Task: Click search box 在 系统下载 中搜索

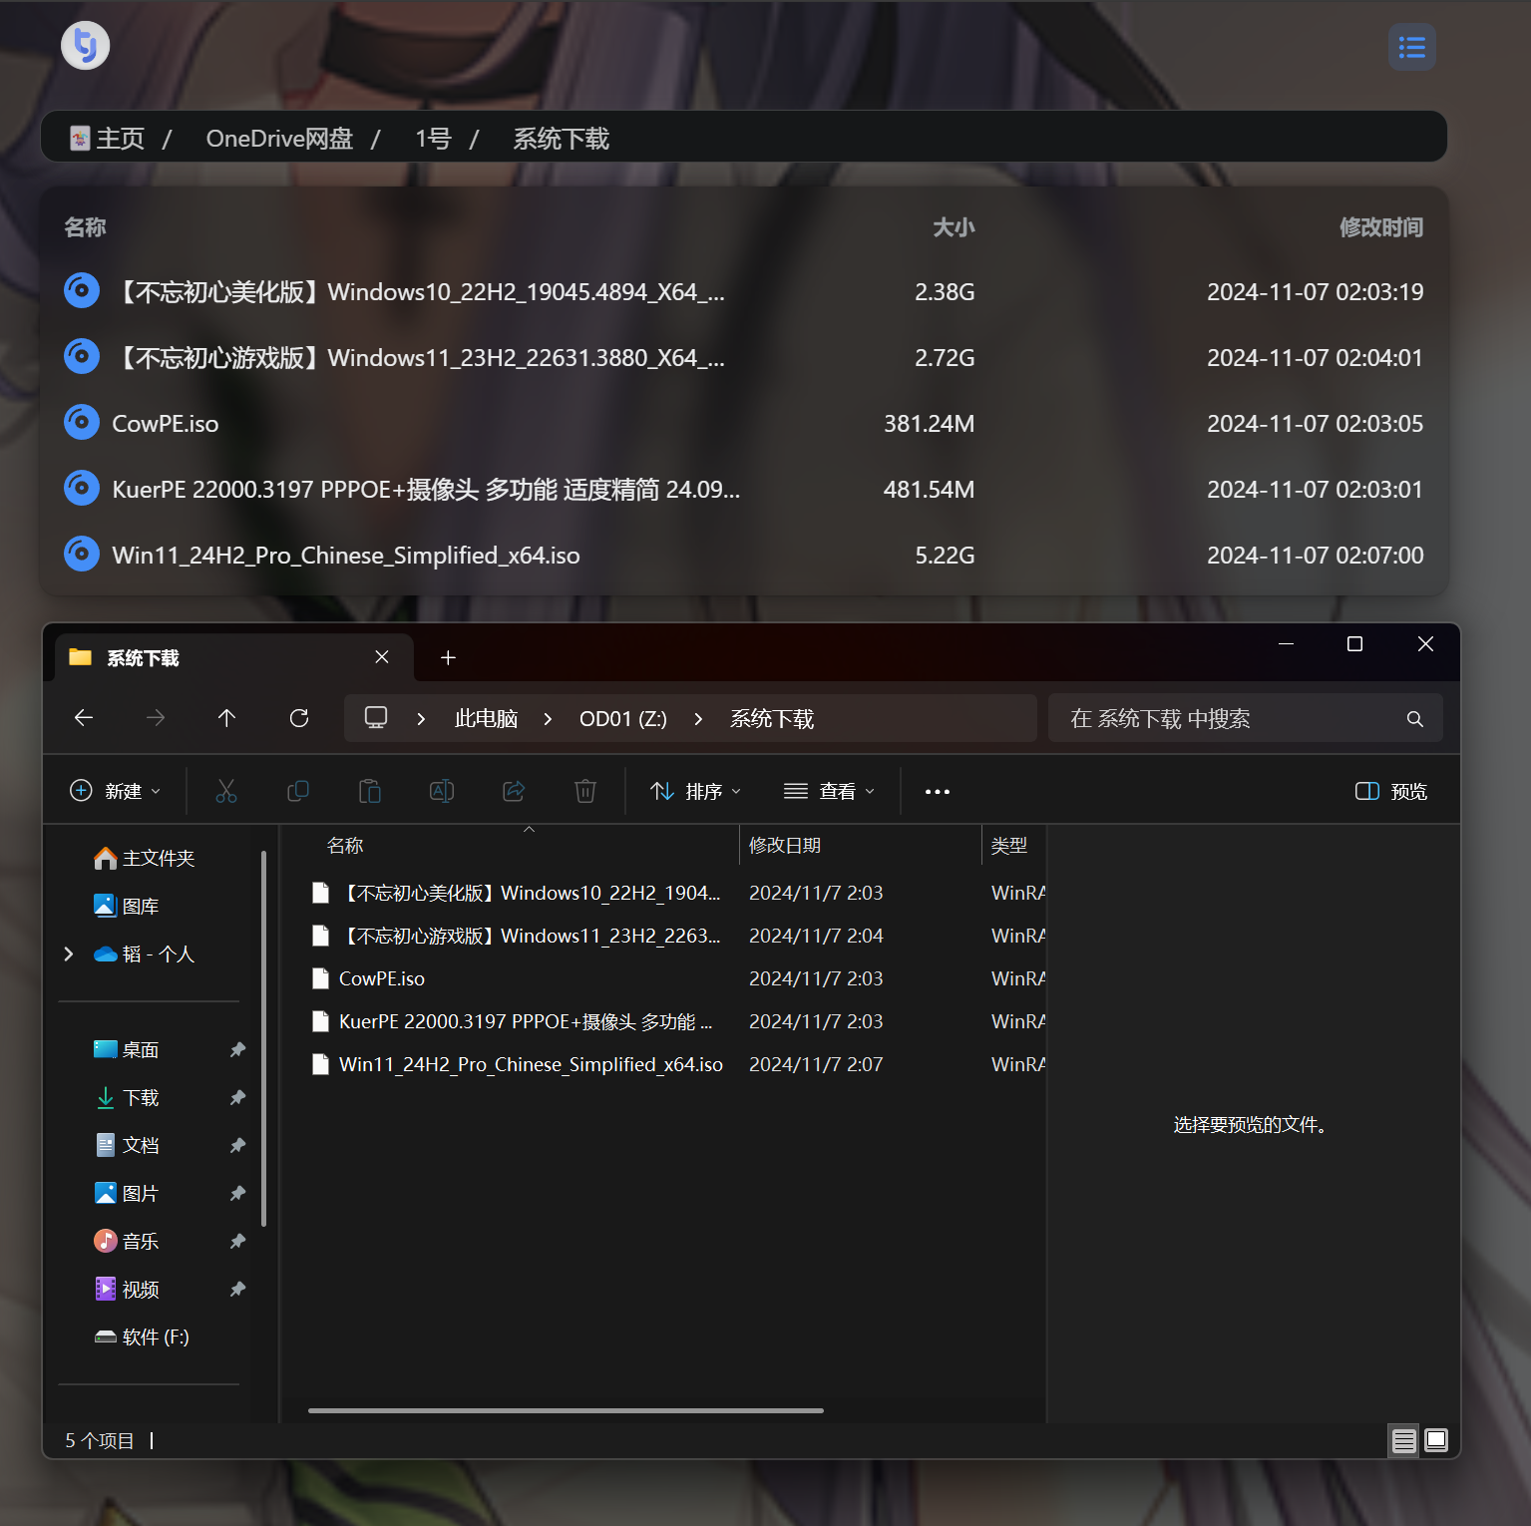Action: 1245,718
